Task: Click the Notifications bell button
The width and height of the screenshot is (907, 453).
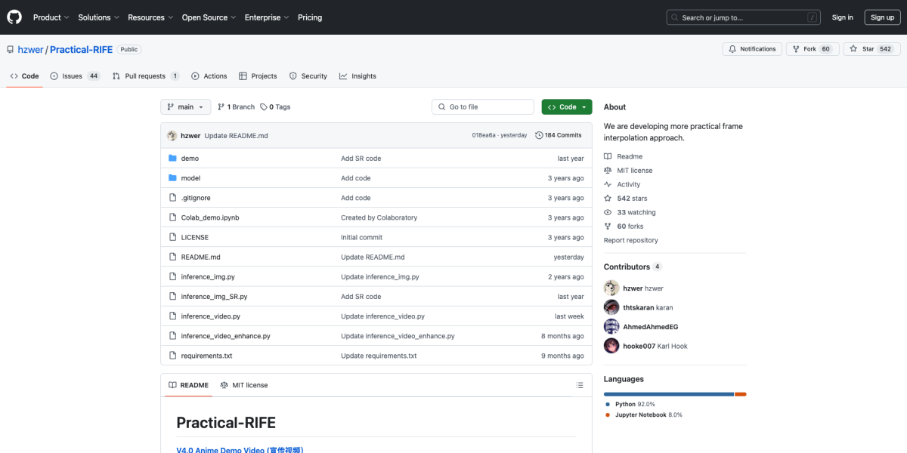Action: point(751,49)
